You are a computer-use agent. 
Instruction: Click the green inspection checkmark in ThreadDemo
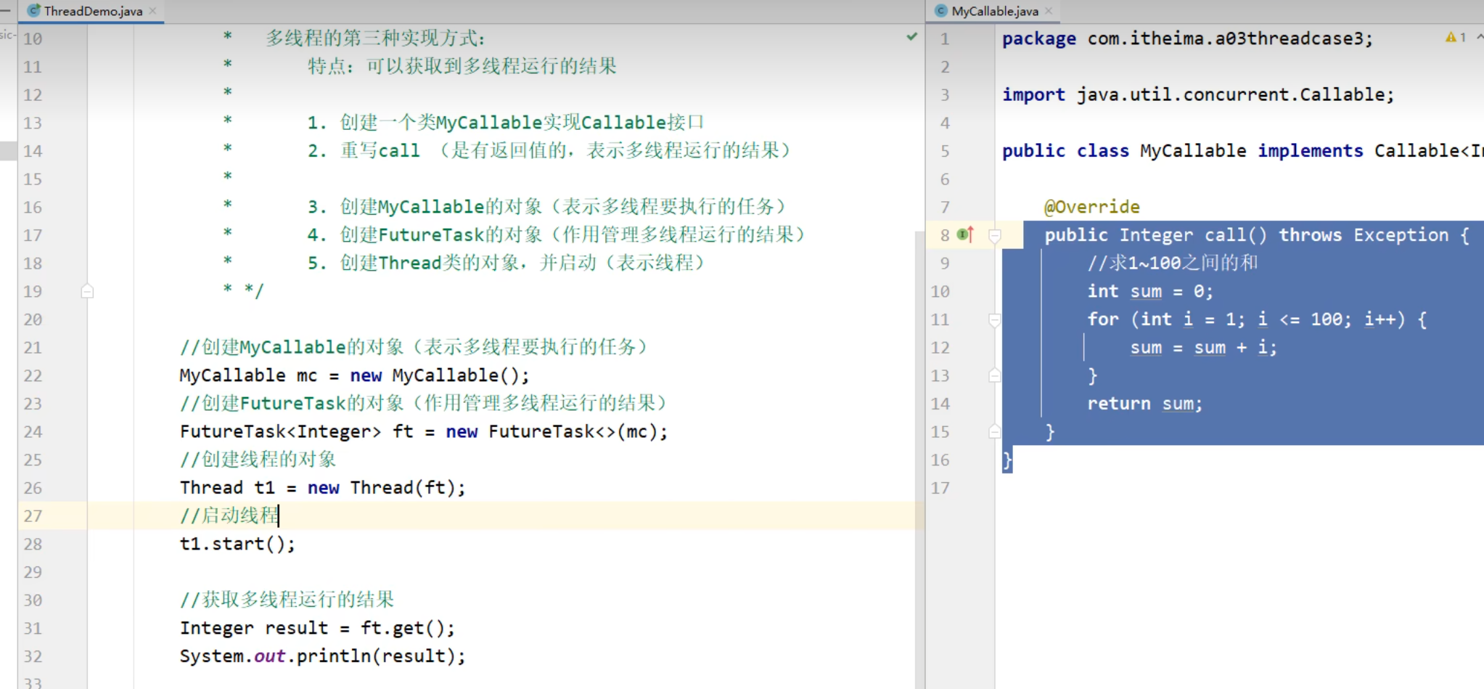click(911, 36)
